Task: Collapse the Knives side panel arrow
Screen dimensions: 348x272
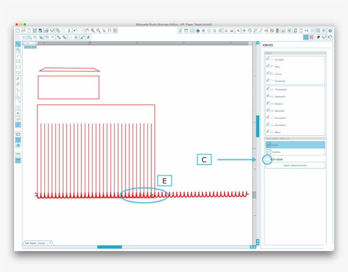Action: pyautogui.click(x=258, y=43)
